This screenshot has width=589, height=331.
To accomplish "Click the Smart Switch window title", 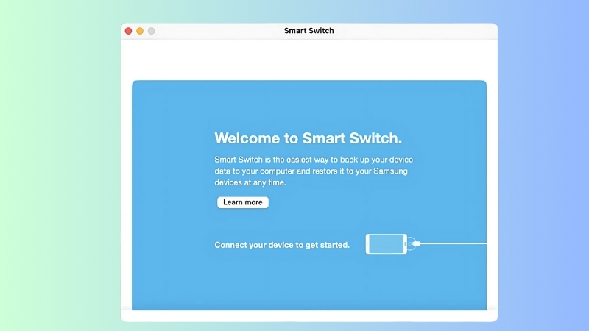I will (x=308, y=31).
